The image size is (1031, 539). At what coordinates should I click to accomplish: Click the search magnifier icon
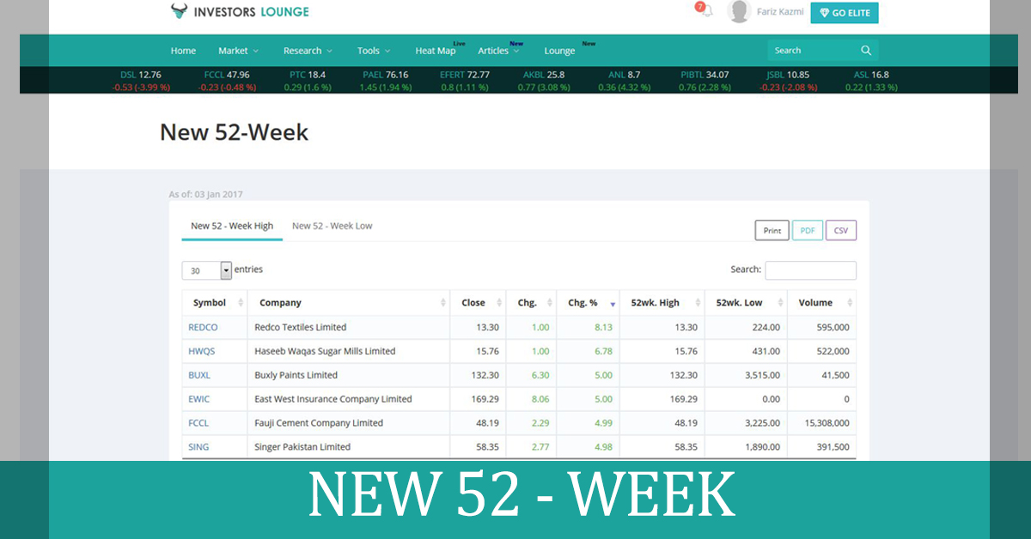coord(866,51)
